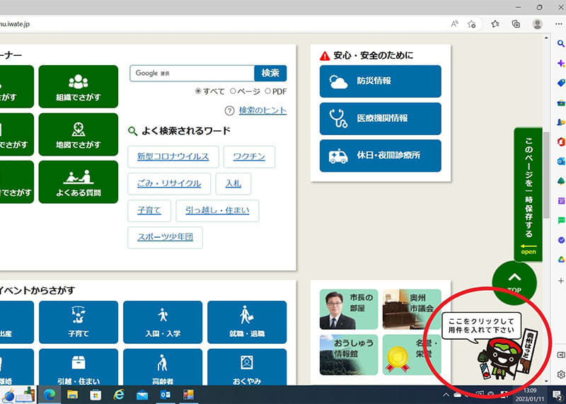
Task: Click the Edge favorites star icon
Action: (495, 24)
